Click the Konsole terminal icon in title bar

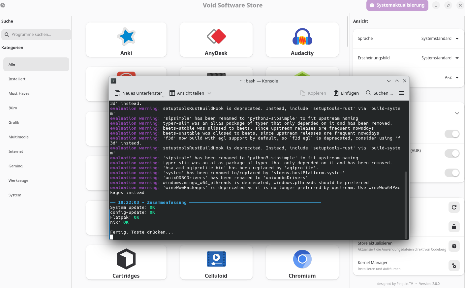tap(113, 81)
